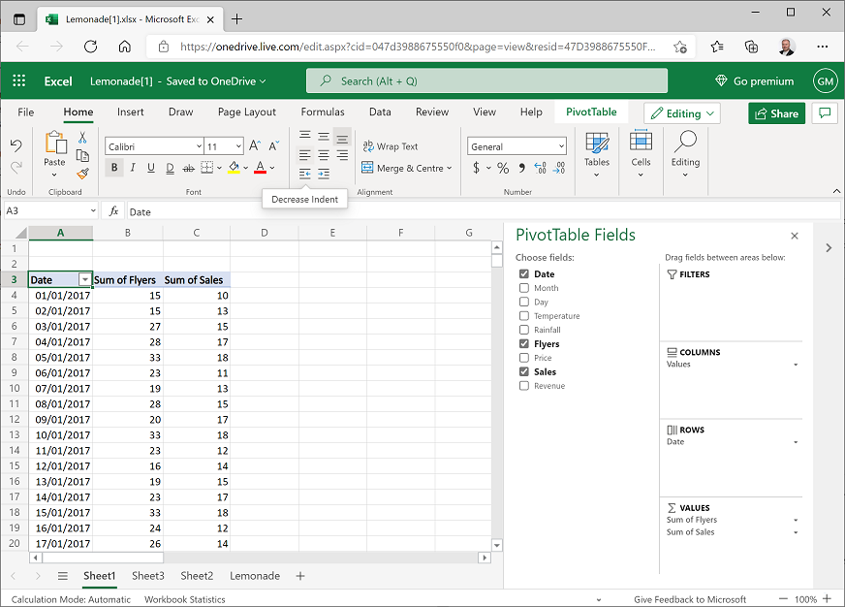Apply percentage number format

coord(503,168)
